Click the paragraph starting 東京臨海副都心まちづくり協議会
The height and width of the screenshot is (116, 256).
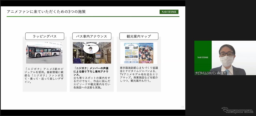pyautogui.click(x=139, y=74)
